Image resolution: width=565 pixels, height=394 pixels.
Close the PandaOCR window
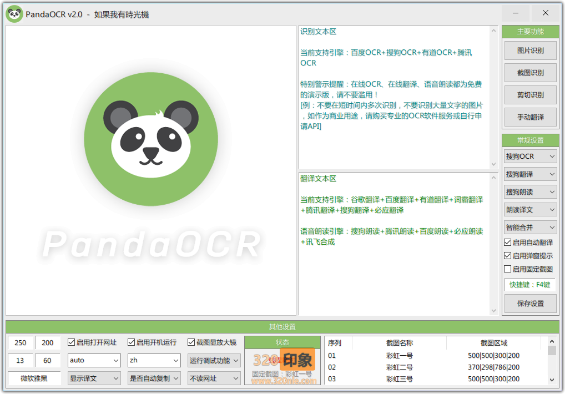pyautogui.click(x=545, y=13)
